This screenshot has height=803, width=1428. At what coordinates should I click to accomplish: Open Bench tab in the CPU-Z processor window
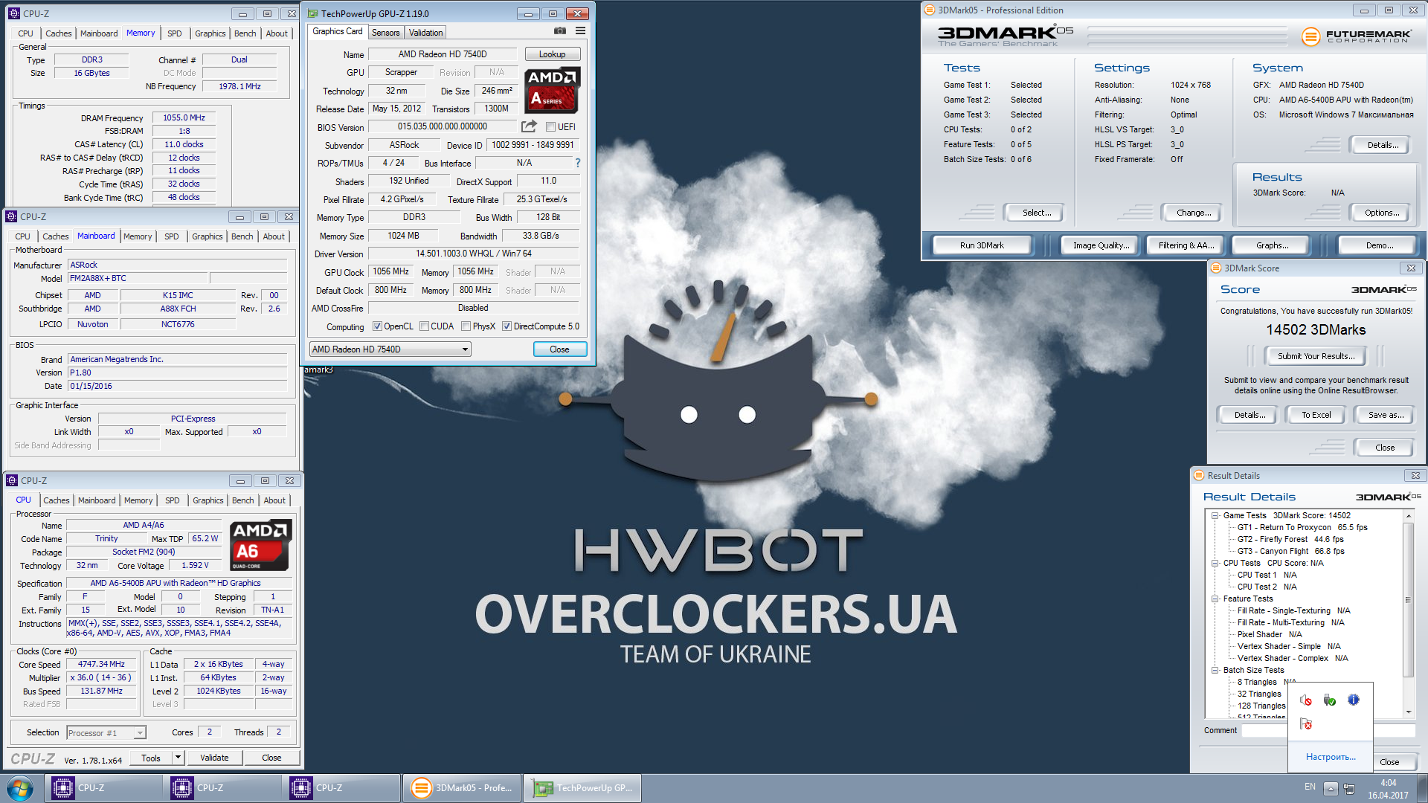click(242, 500)
